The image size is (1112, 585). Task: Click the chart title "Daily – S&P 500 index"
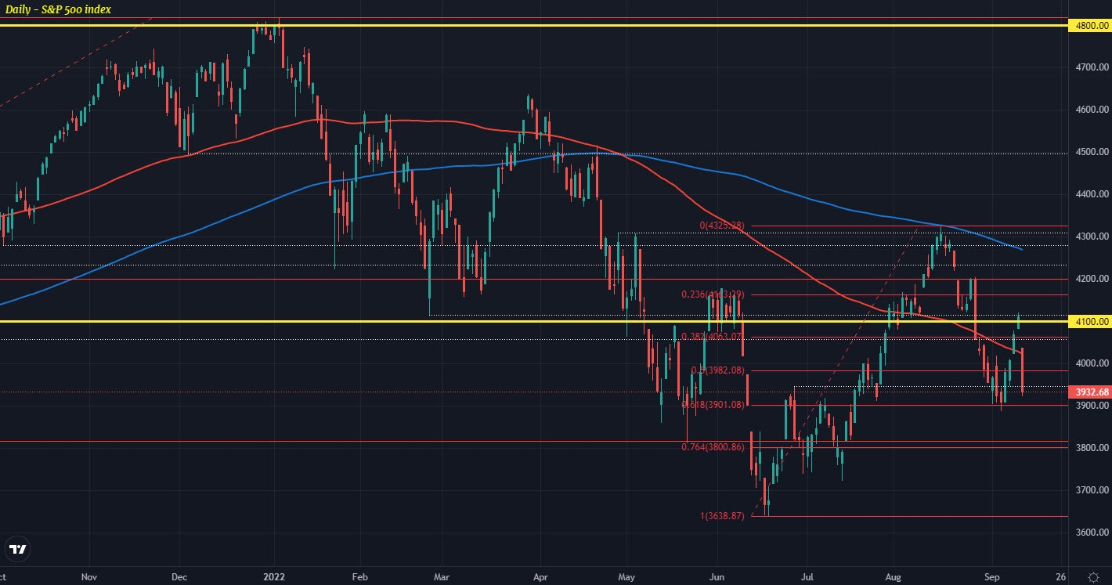(x=59, y=9)
